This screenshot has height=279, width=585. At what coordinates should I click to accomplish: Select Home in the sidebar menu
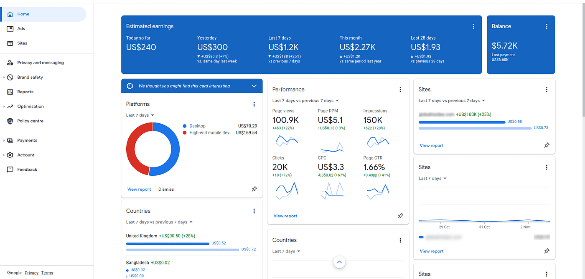tap(24, 14)
